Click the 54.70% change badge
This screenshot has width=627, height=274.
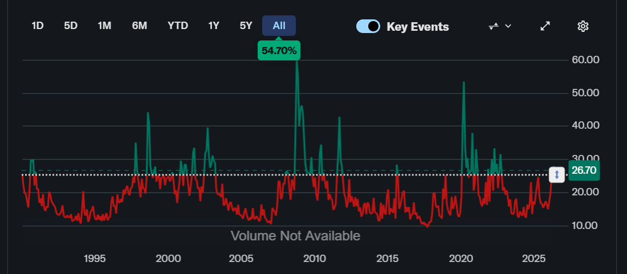tap(279, 51)
